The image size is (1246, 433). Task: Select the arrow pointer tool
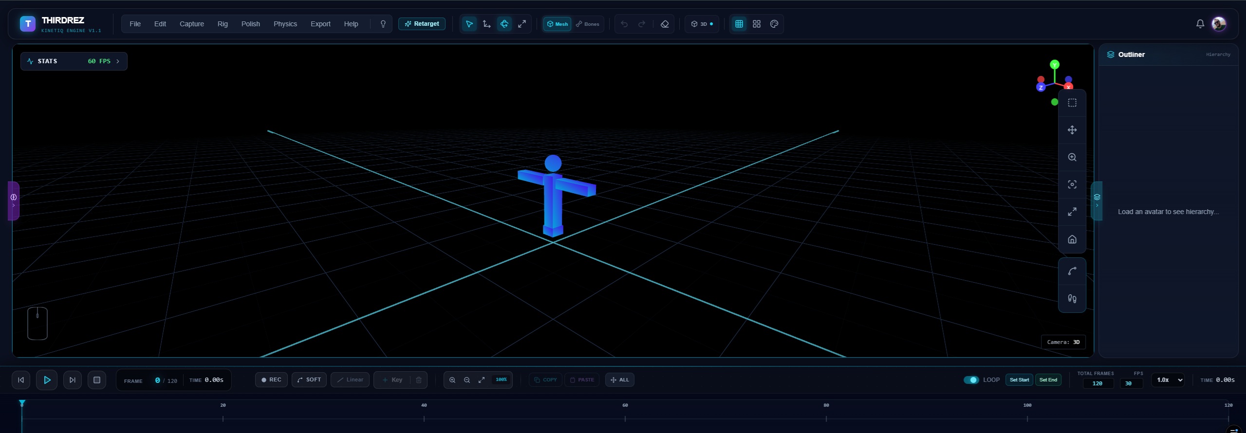tap(469, 24)
